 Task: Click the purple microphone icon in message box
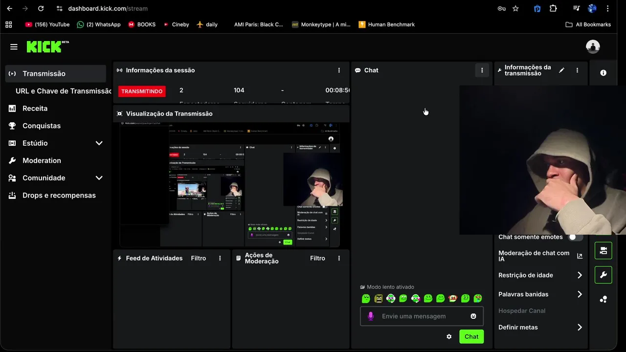pyautogui.click(x=371, y=316)
